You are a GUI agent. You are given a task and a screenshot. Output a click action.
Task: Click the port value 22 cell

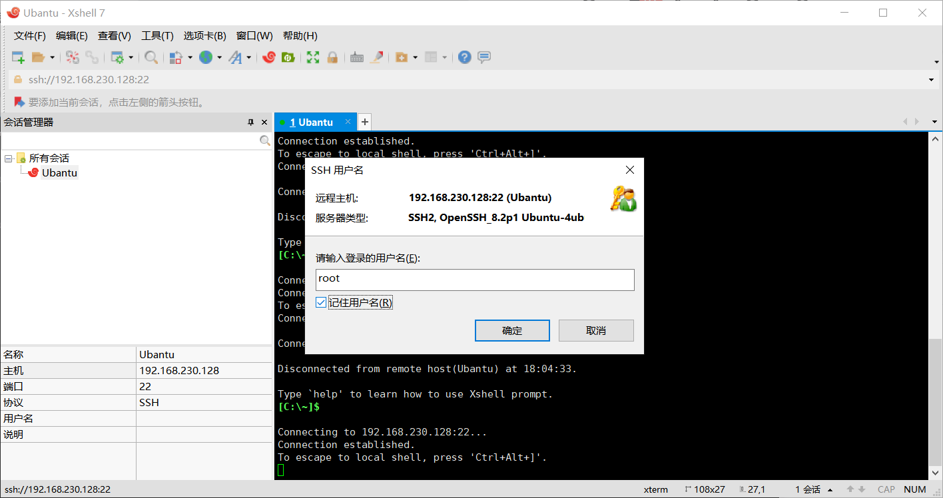[204, 387]
